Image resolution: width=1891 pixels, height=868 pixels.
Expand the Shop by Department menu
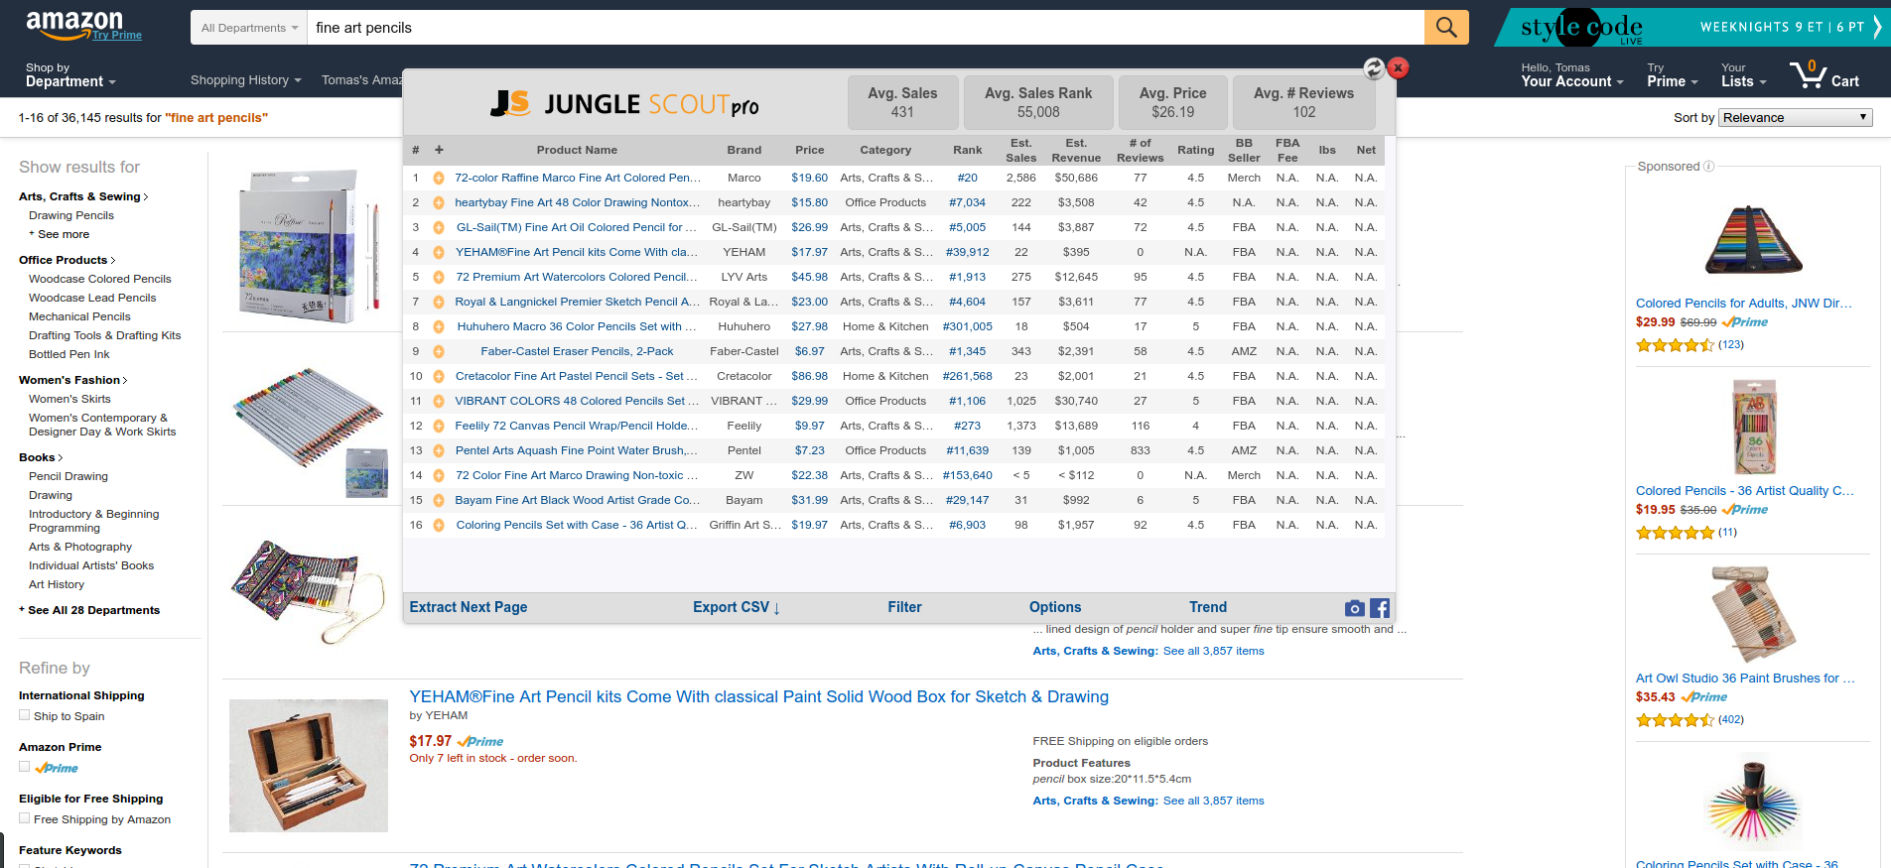click(x=70, y=75)
